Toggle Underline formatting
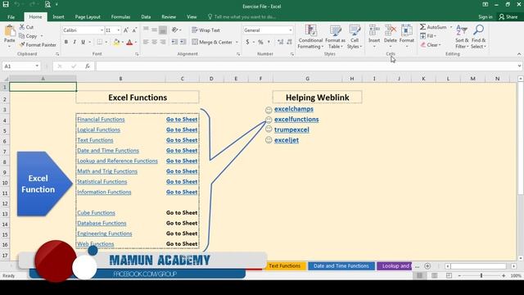524x295 pixels. click(x=83, y=42)
